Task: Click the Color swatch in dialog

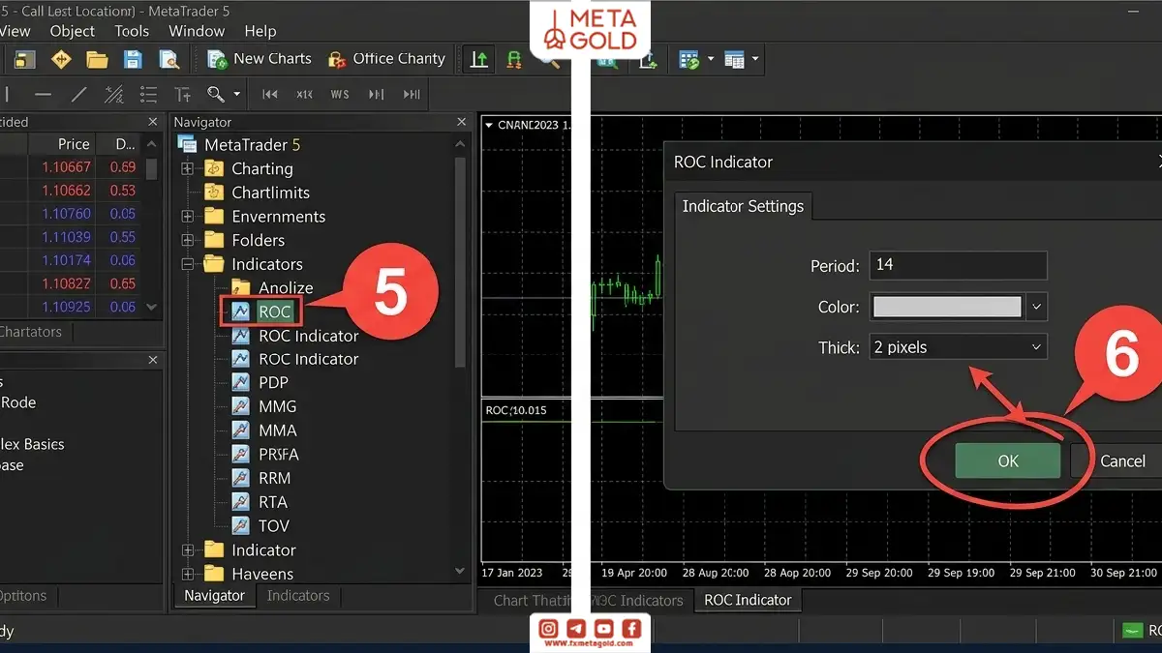Action: coord(947,307)
